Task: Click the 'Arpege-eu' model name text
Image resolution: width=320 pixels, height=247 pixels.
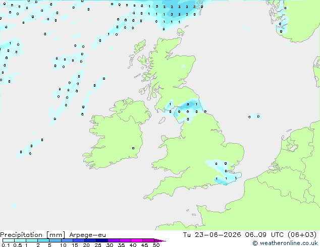Action: tap(87, 235)
